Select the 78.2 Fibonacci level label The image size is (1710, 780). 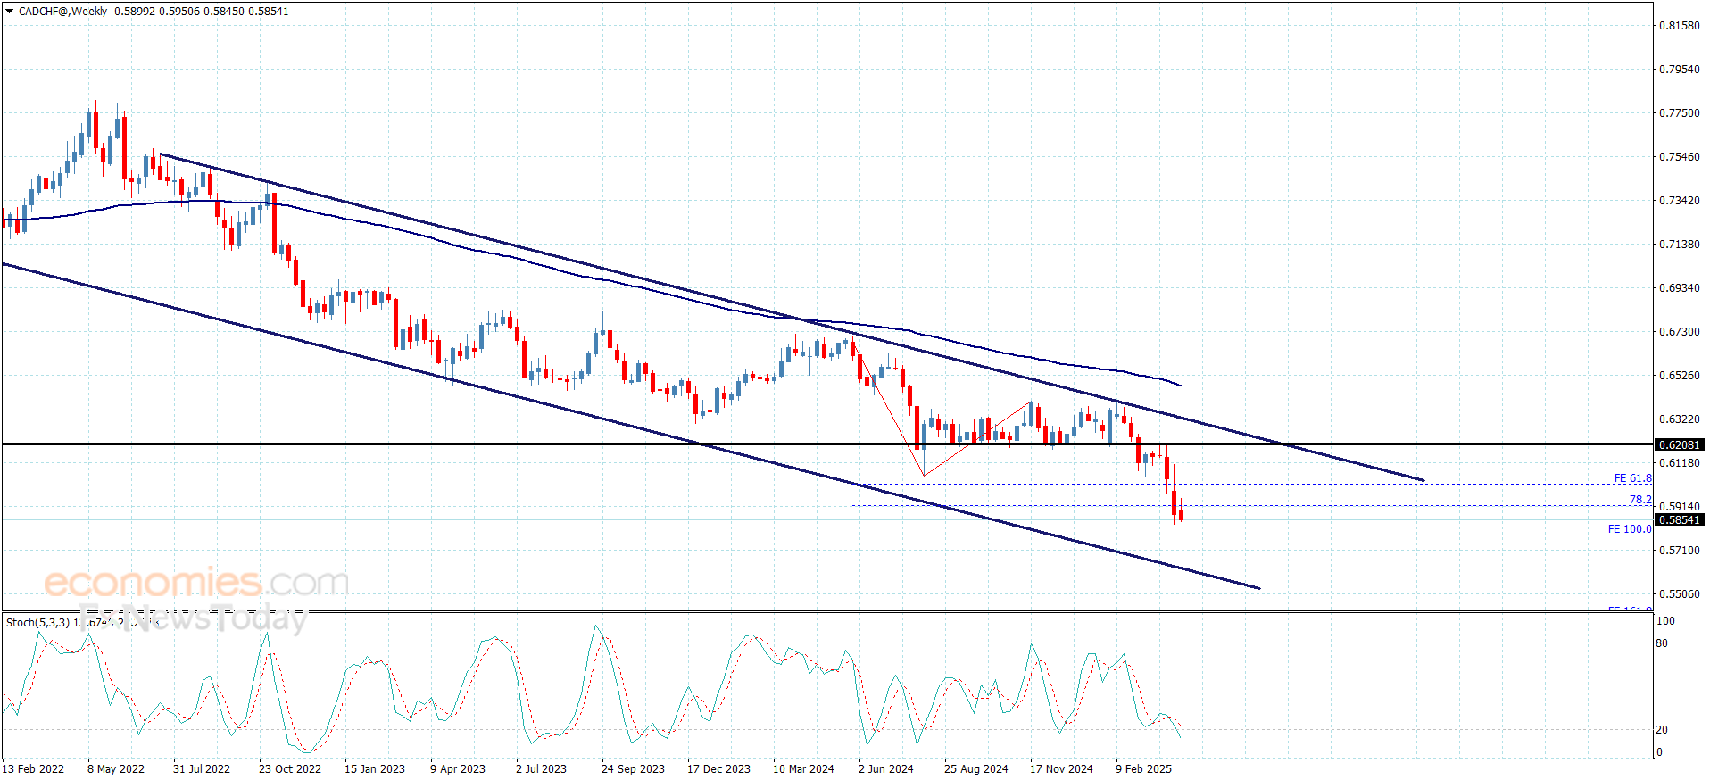coord(1640,500)
